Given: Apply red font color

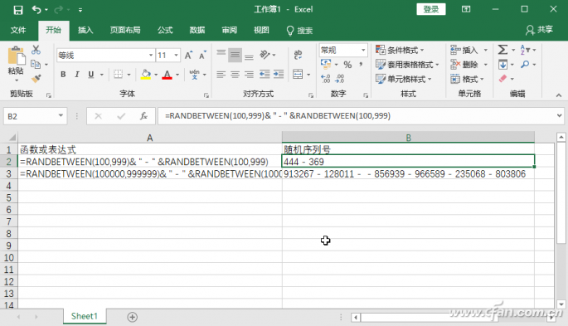Looking at the screenshot, I should pos(167,75).
